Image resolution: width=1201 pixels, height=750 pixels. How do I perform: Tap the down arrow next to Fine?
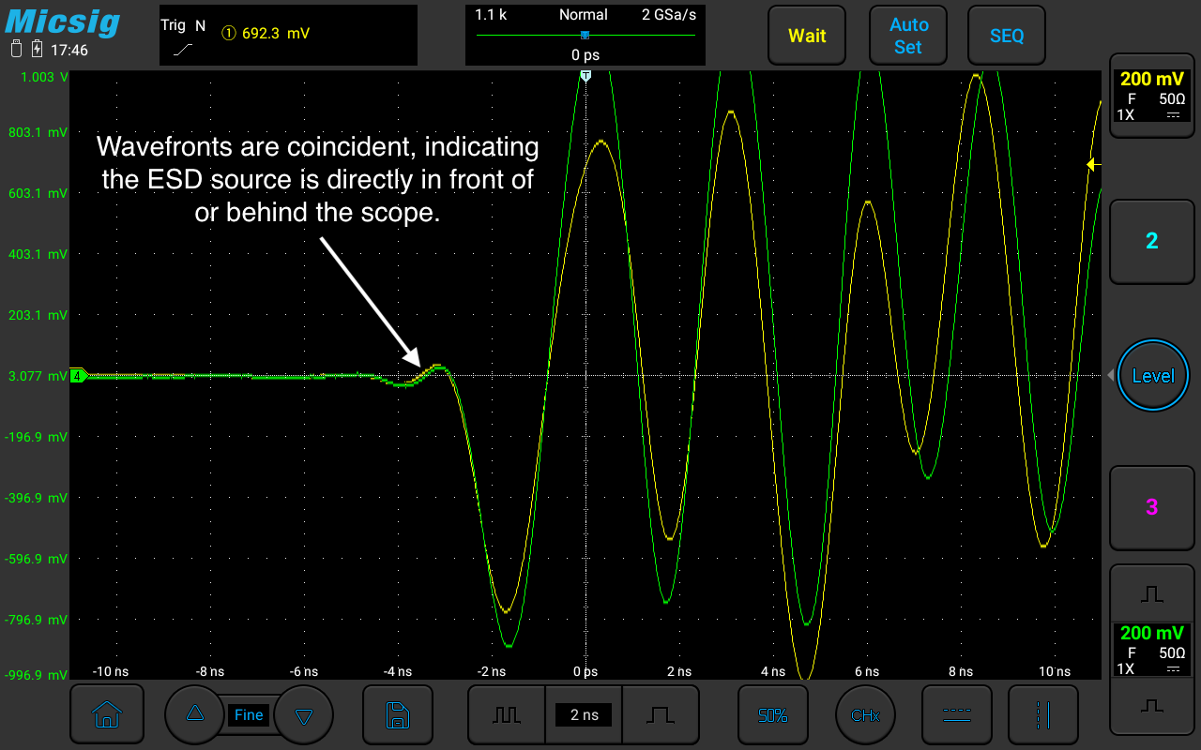tap(303, 715)
